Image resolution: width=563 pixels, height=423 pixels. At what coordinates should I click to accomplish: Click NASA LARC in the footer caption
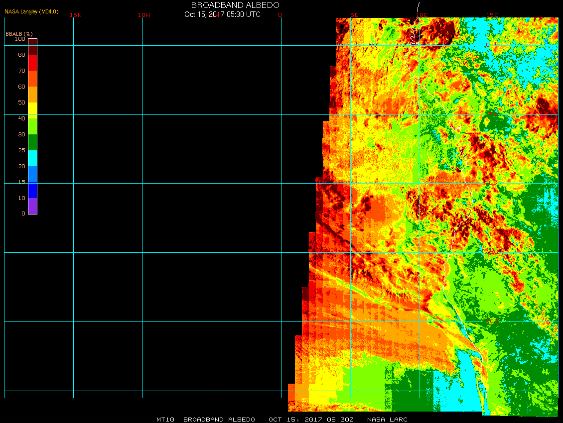(387, 420)
